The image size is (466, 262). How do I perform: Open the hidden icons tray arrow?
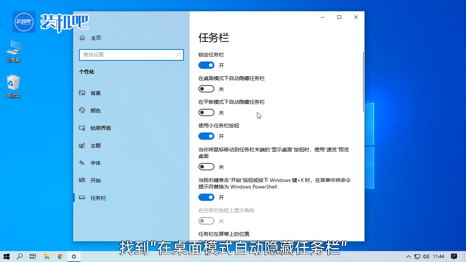(408, 256)
